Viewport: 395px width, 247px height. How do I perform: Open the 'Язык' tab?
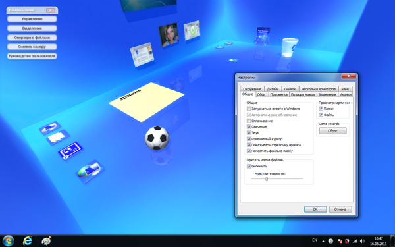[345, 89]
